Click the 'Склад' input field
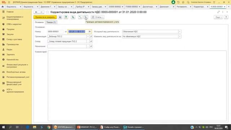Screen dimensions: 231x130 click(67, 42)
